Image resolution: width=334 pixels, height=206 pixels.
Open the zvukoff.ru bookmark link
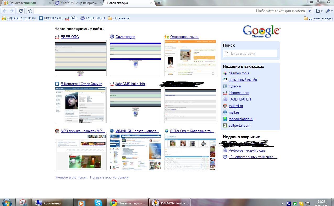[x=236, y=106]
